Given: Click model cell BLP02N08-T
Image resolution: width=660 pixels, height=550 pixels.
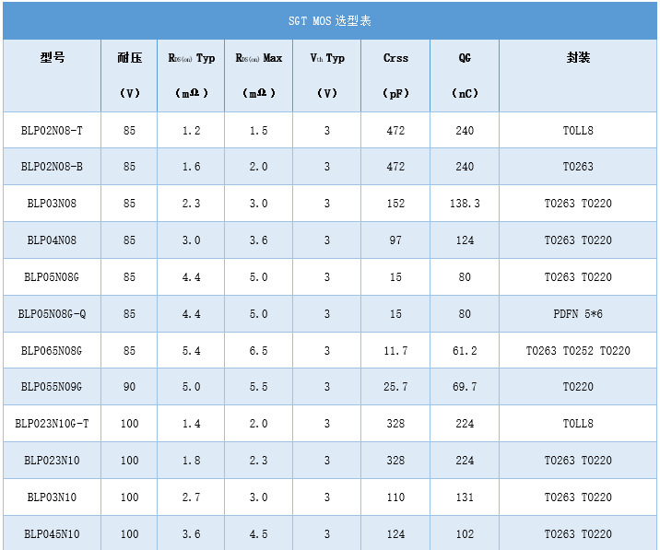Looking at the screenshot, I should [x=52, y=131].
